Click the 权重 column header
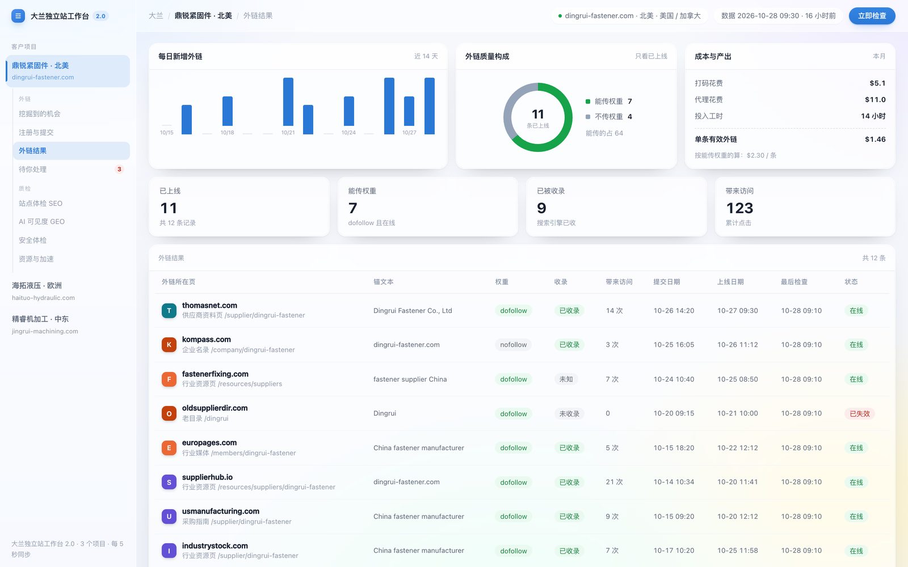908x567 pixels. 502,282
